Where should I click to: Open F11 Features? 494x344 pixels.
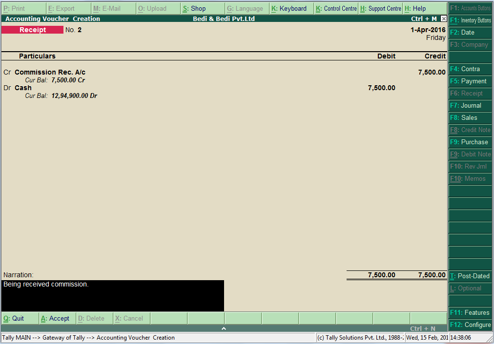(x=469, y=313)
